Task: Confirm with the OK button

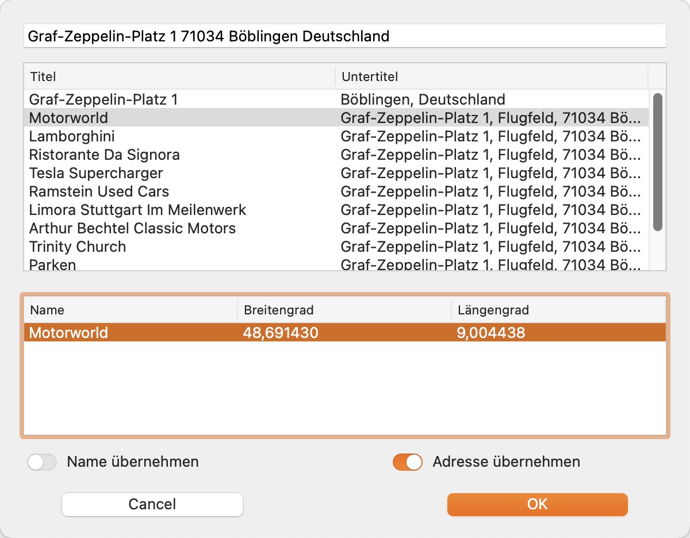Action: [x=538, y=505]
